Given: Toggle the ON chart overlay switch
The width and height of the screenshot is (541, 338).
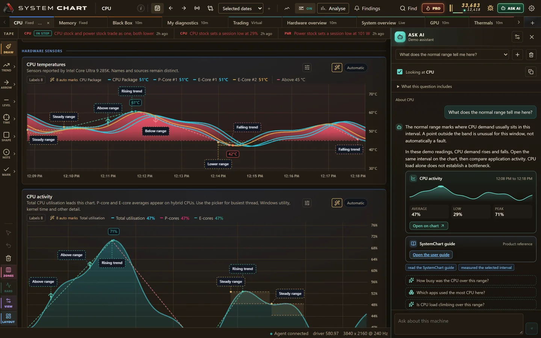Looking at the screenshot, I should point(305,8).
